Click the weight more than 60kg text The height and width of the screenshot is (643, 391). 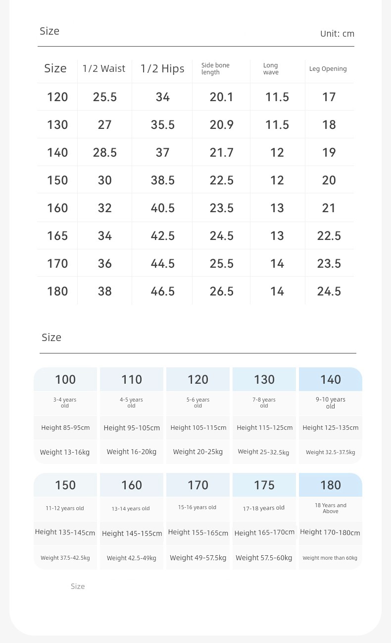click(330, 558)
